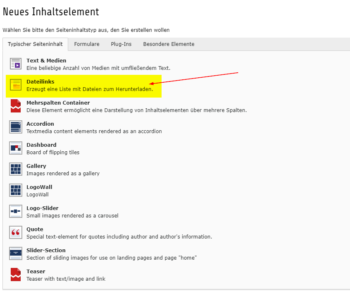Click the Gallery grid icon
Image resolution: width=350 pixels, height=308 pixels.
tap(16, 170)
